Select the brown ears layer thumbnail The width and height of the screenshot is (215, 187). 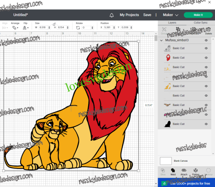pos(167,105)
